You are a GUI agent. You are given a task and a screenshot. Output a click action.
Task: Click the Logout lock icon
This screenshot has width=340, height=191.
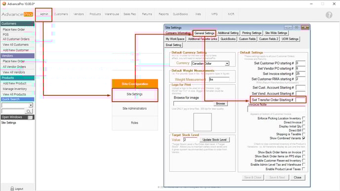click(12, 189)
